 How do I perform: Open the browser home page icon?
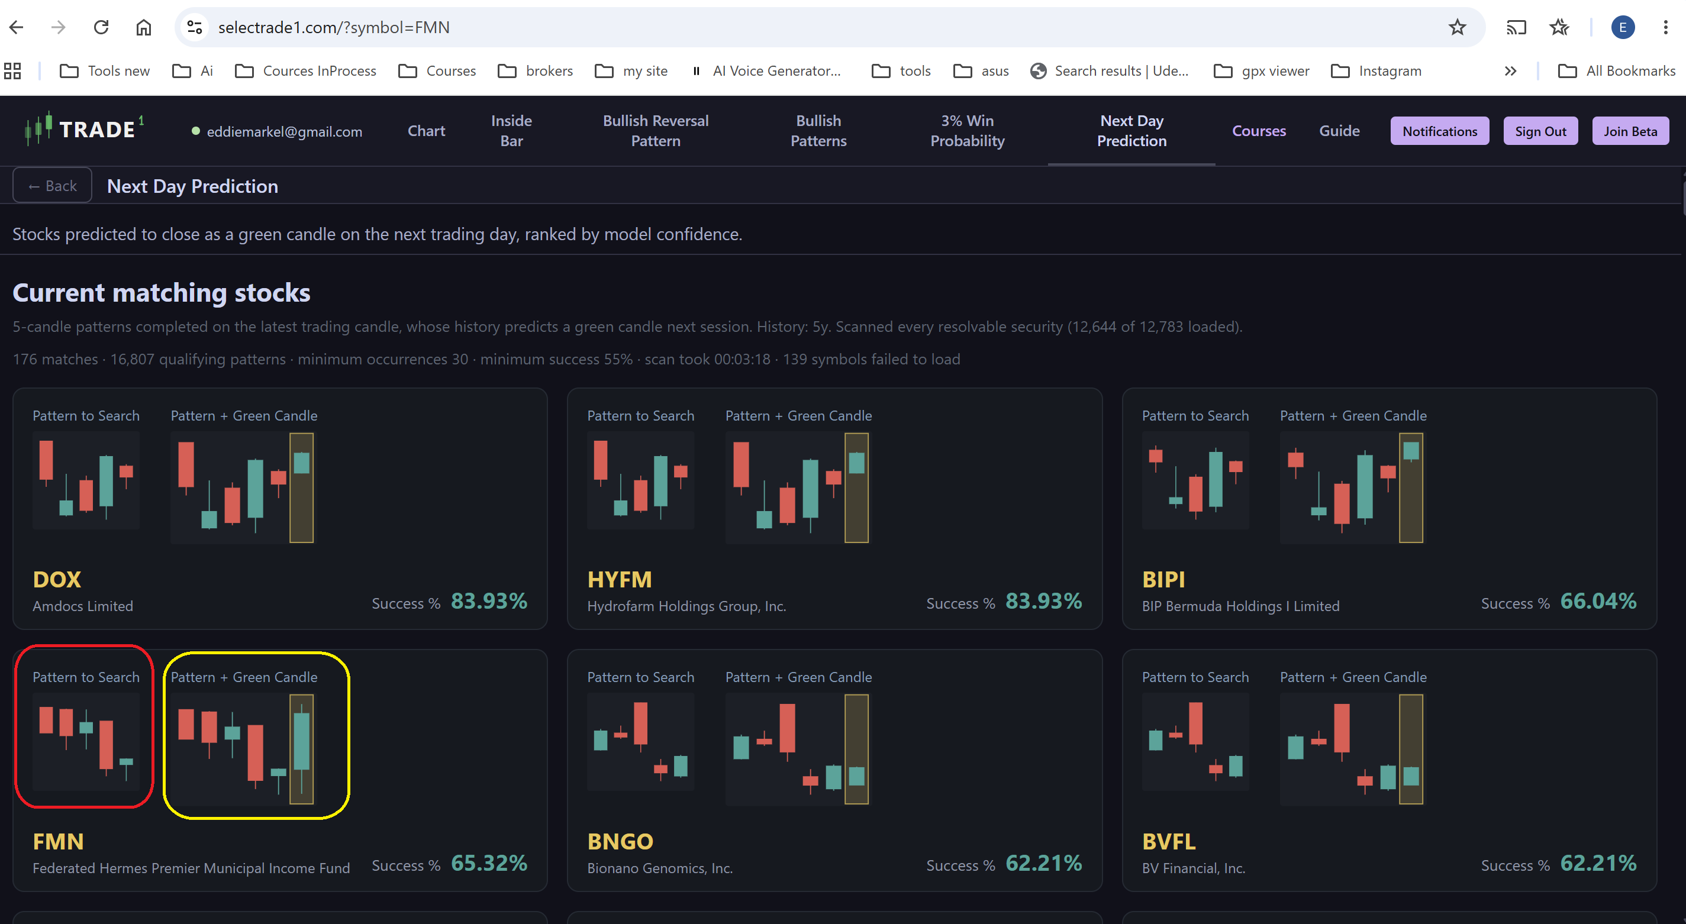click(x=143, y=27)
